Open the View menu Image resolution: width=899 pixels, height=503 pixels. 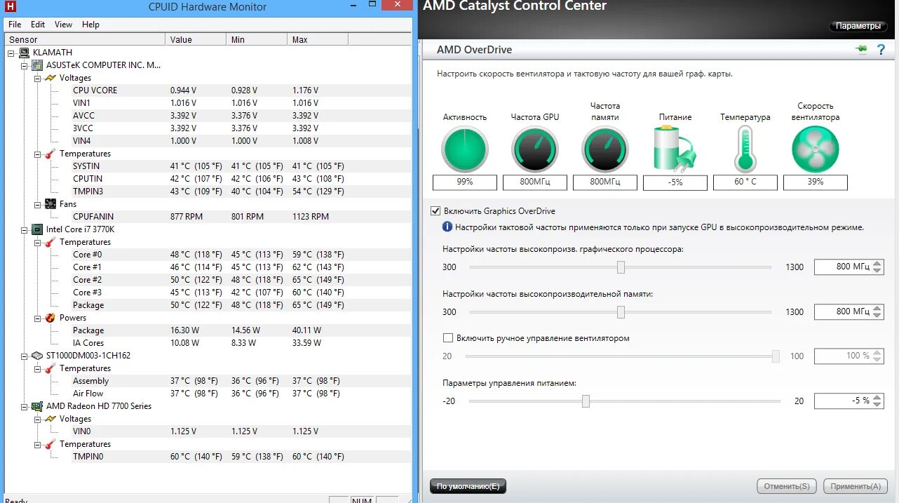coord(64,25)
